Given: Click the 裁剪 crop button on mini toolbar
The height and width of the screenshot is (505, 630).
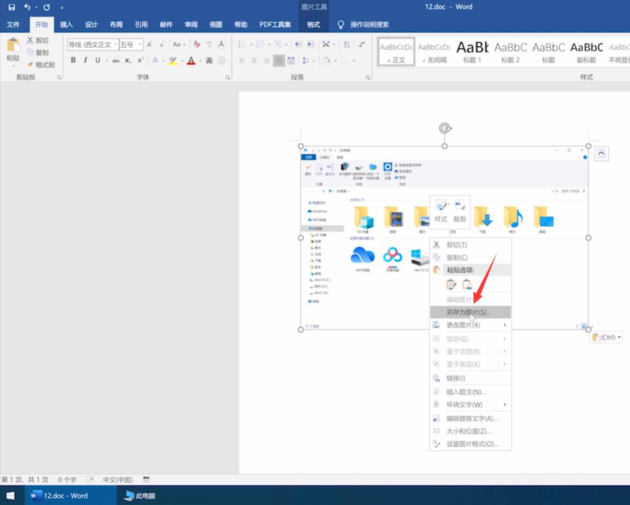Looking at the screenshot, I should [460, 211].
